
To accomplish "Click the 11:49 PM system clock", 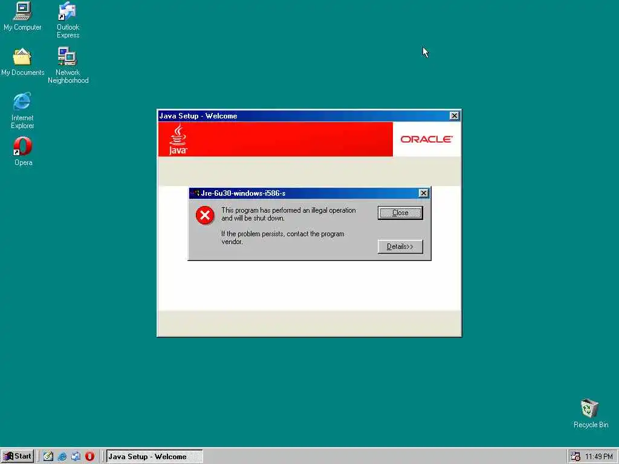I will [599, 457].
